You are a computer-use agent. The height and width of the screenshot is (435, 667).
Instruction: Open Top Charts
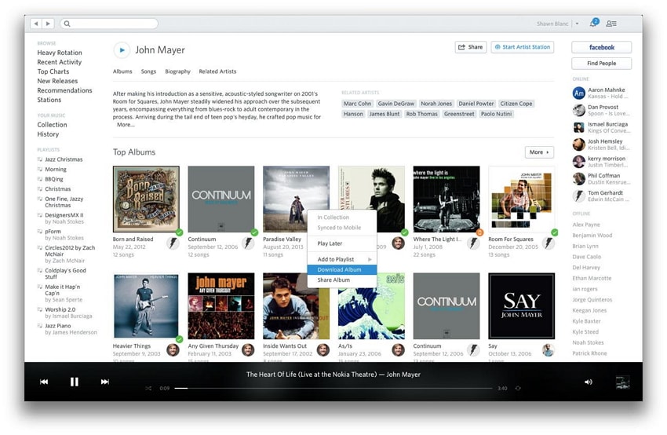[53, 71]
